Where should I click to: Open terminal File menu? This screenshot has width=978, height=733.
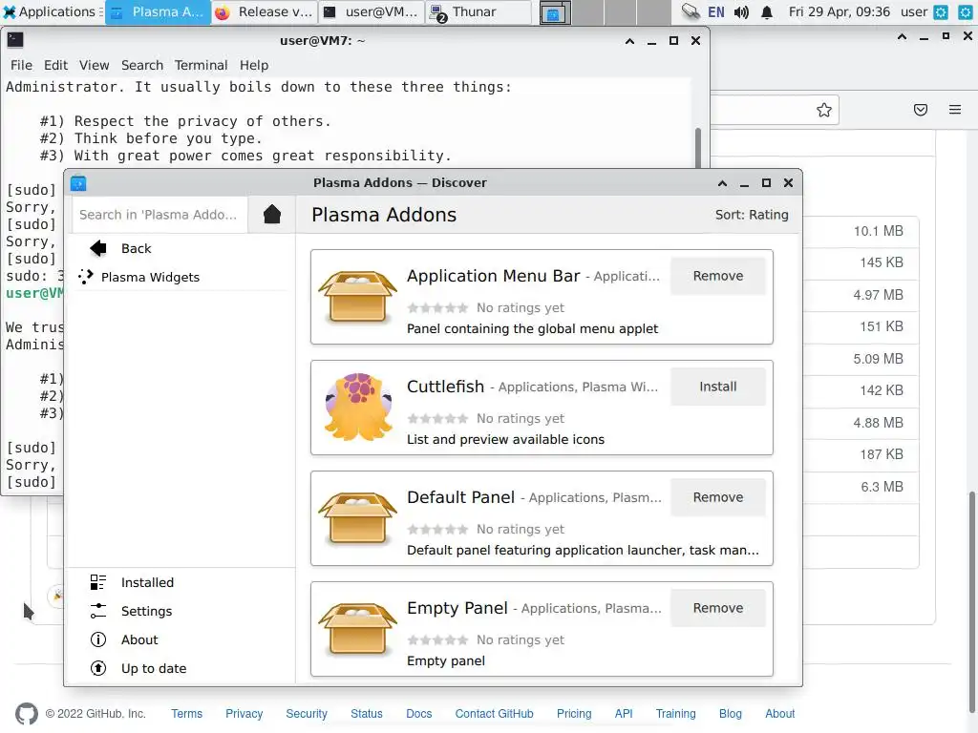[21, 66]
